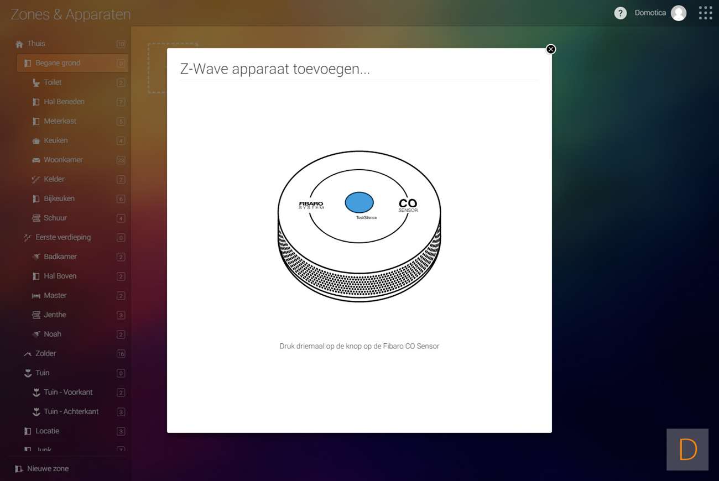The width and height of the screenshot is (719, 481).
Task: Click the Begane grond zone icon
Action: [28, 64]
